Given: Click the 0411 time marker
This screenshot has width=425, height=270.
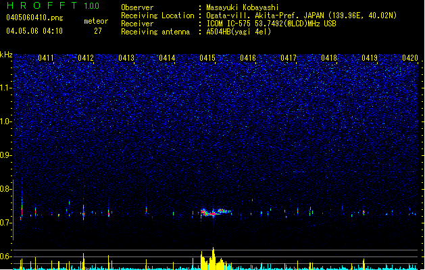Looking at the screenshot, I should coord(46,58).
